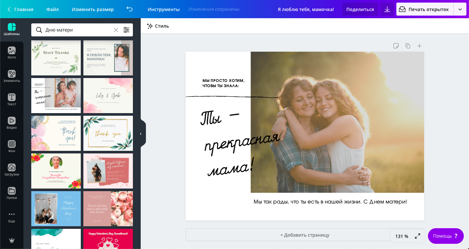The image size is (469, 249).
Task: Select the Lily & Gab template
Action: tap(108, 96)
